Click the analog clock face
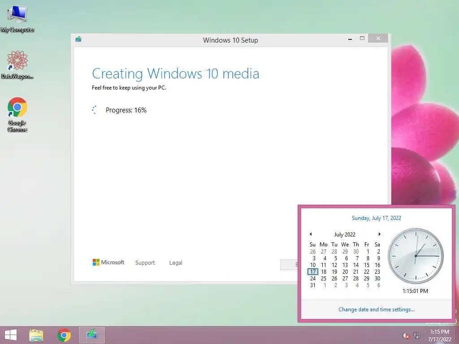This screenshot has width=459, height=344. click(x=416, y=256)
